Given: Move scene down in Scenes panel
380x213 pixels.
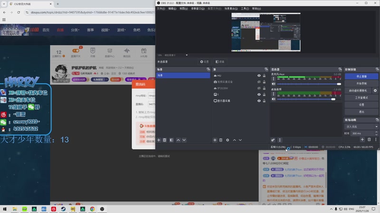Looking at the screenshot, I should 184,140.
